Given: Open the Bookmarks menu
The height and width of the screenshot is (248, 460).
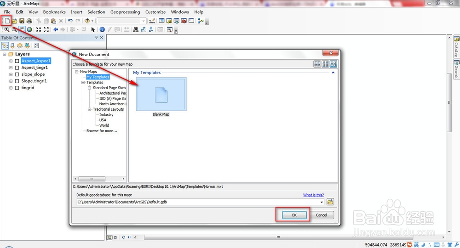Looking at the screenshot, I should pos(54,12).
